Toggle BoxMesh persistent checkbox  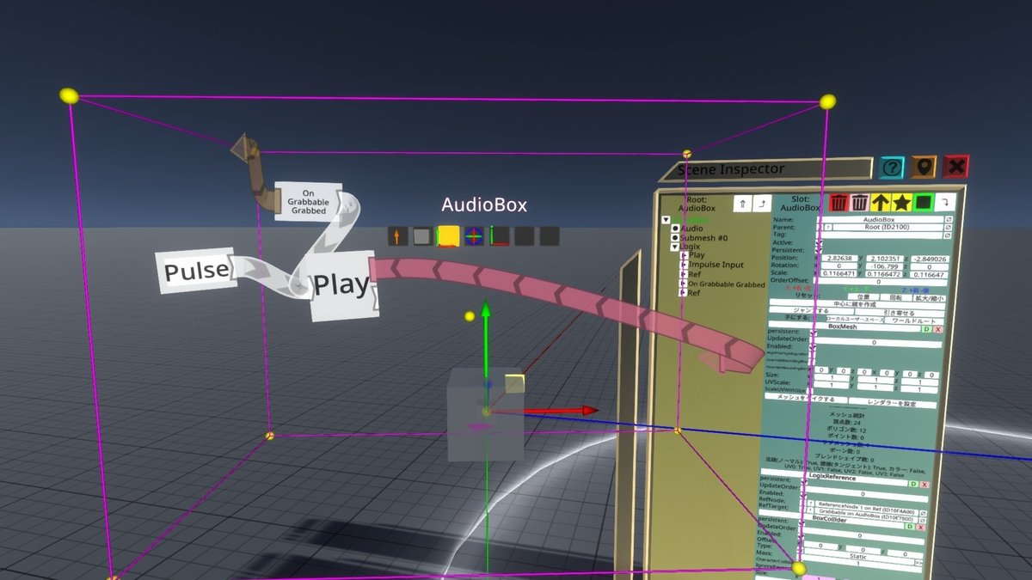814,332
